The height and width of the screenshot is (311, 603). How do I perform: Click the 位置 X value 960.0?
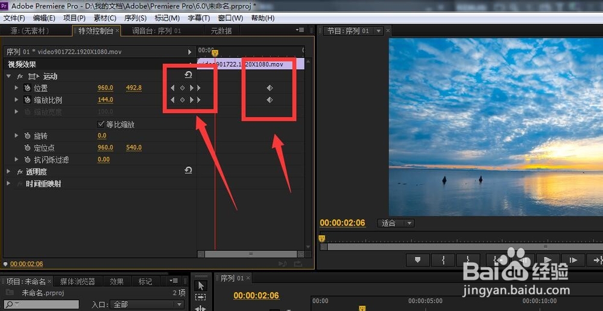pyautogui.click(x=106, y=88)
